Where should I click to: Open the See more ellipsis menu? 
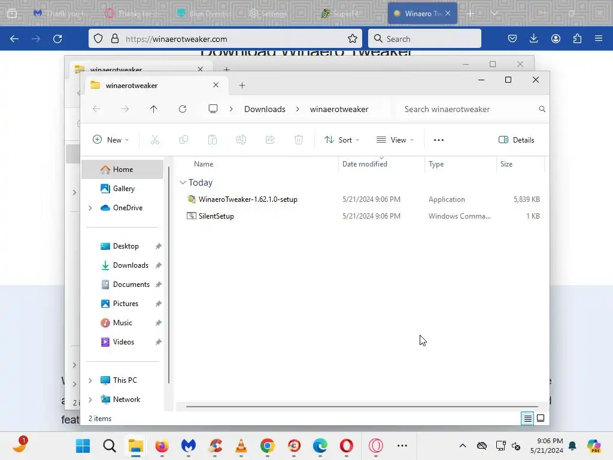(439, 140)
